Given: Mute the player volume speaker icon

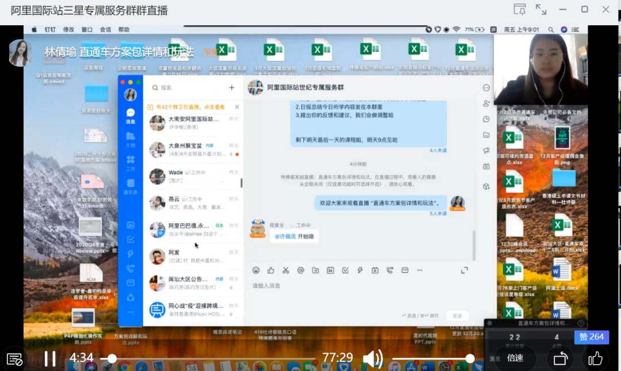Looking at the screenshot, I should coord(372,358).
